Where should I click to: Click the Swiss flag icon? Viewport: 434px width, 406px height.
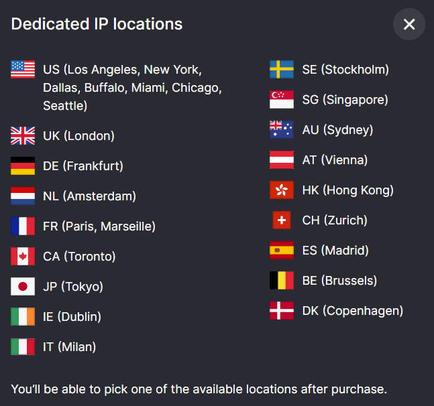(x=282, y=220)
